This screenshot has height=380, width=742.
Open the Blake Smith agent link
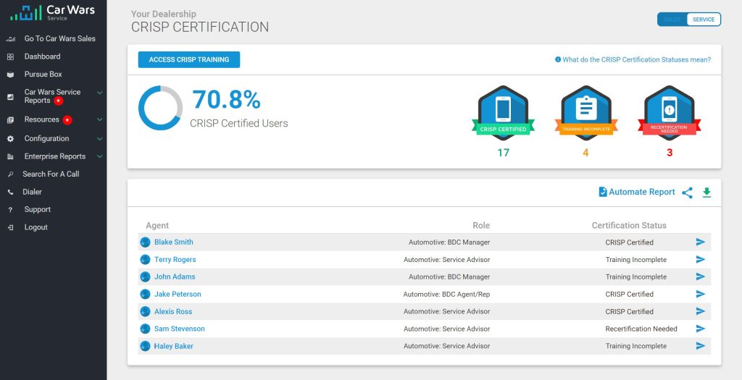174,242
